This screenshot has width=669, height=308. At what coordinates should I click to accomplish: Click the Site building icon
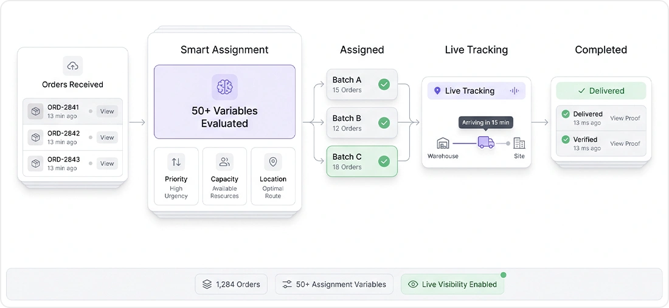(519, 143)
